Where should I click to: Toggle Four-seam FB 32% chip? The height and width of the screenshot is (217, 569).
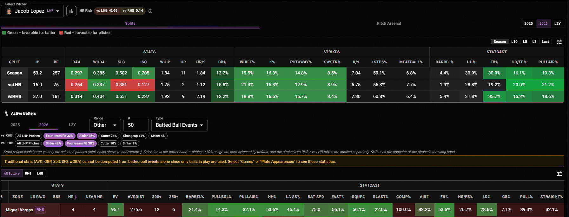pos(59,136)
